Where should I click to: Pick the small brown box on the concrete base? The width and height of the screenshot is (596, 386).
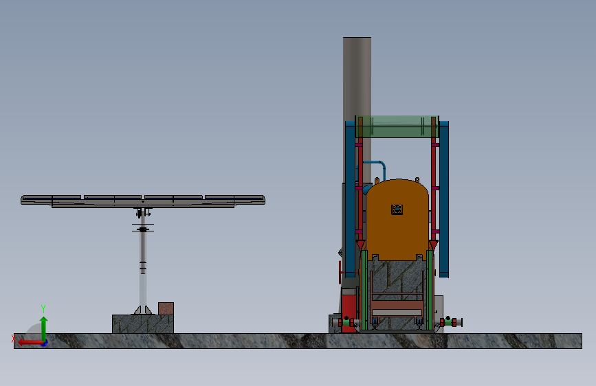pos(166,308)
